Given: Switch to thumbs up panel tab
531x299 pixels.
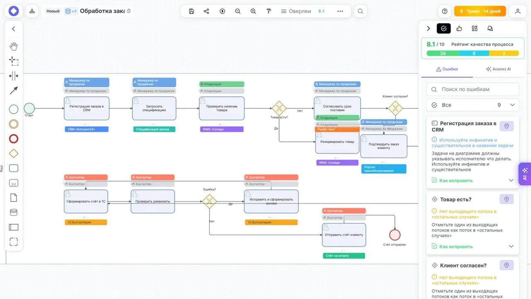Looking at the screenshot, I should point(459,28).
